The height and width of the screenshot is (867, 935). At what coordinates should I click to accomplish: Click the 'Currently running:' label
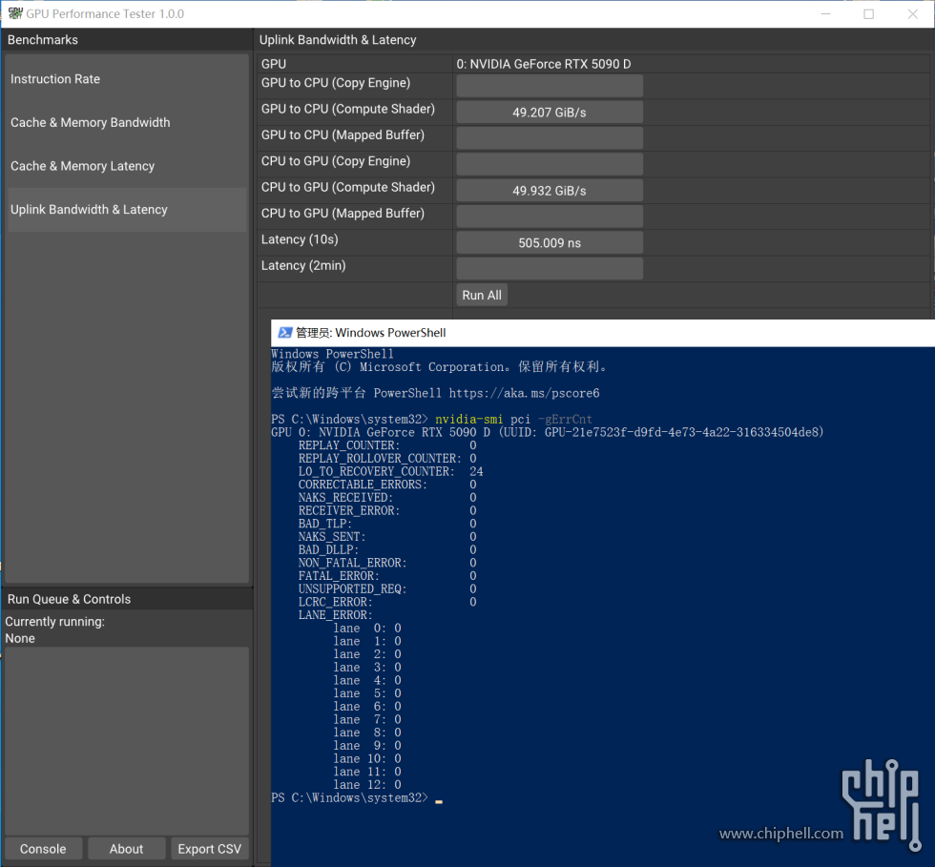click(55, 621)
